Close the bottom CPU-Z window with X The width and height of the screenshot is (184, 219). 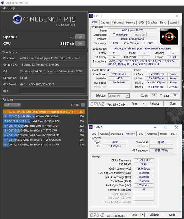pos(176,127)
